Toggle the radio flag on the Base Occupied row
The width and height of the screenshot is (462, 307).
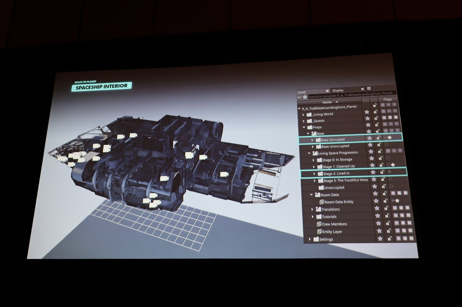385,137
